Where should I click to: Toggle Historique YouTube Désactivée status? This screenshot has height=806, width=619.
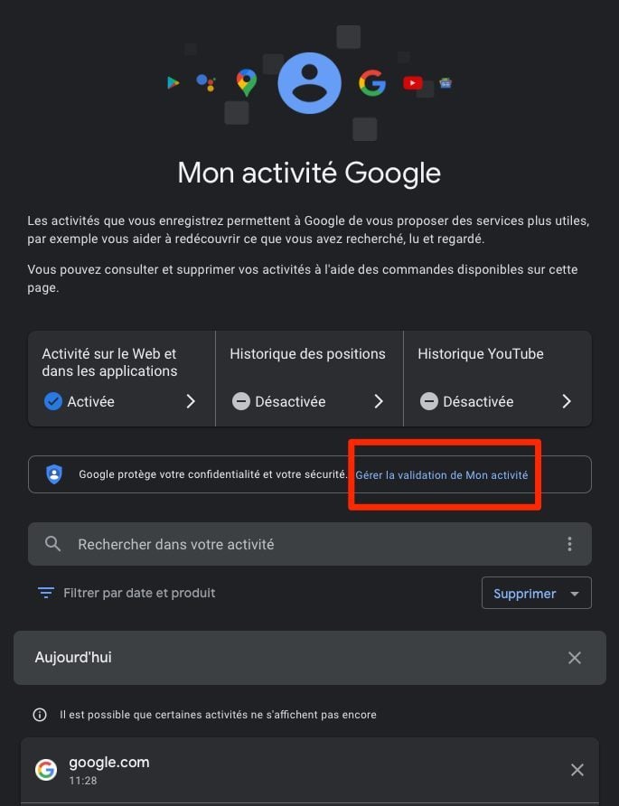click(x=466, y=401)
